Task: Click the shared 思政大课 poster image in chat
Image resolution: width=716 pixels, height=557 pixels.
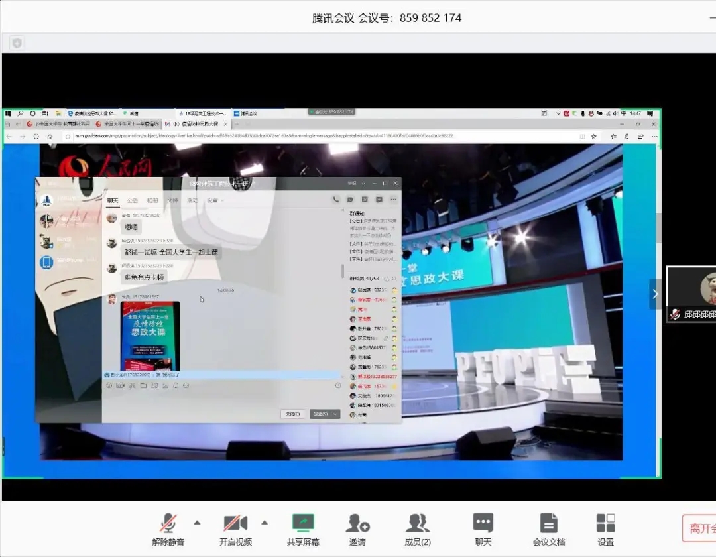Action: point(150,336)
